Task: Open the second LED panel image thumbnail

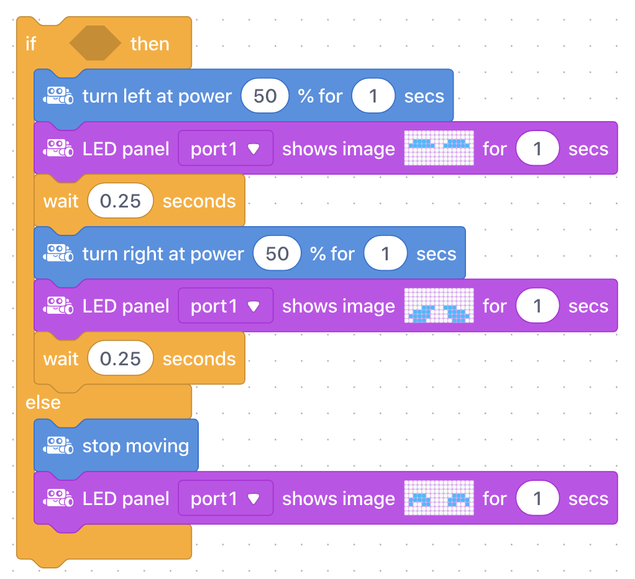Action: 439,306
